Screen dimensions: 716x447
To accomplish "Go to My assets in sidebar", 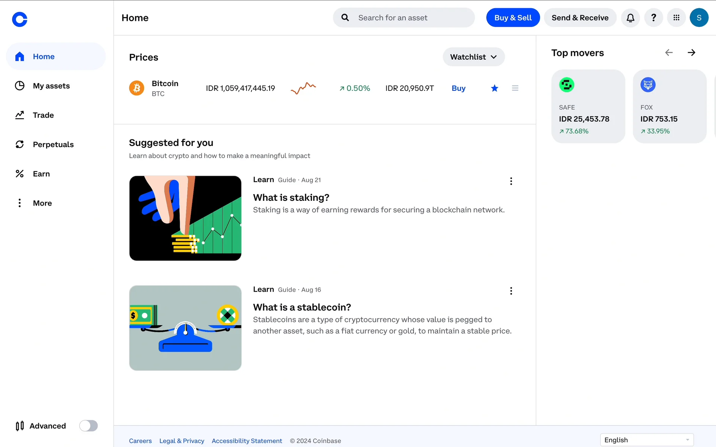I will pos(51,86).
